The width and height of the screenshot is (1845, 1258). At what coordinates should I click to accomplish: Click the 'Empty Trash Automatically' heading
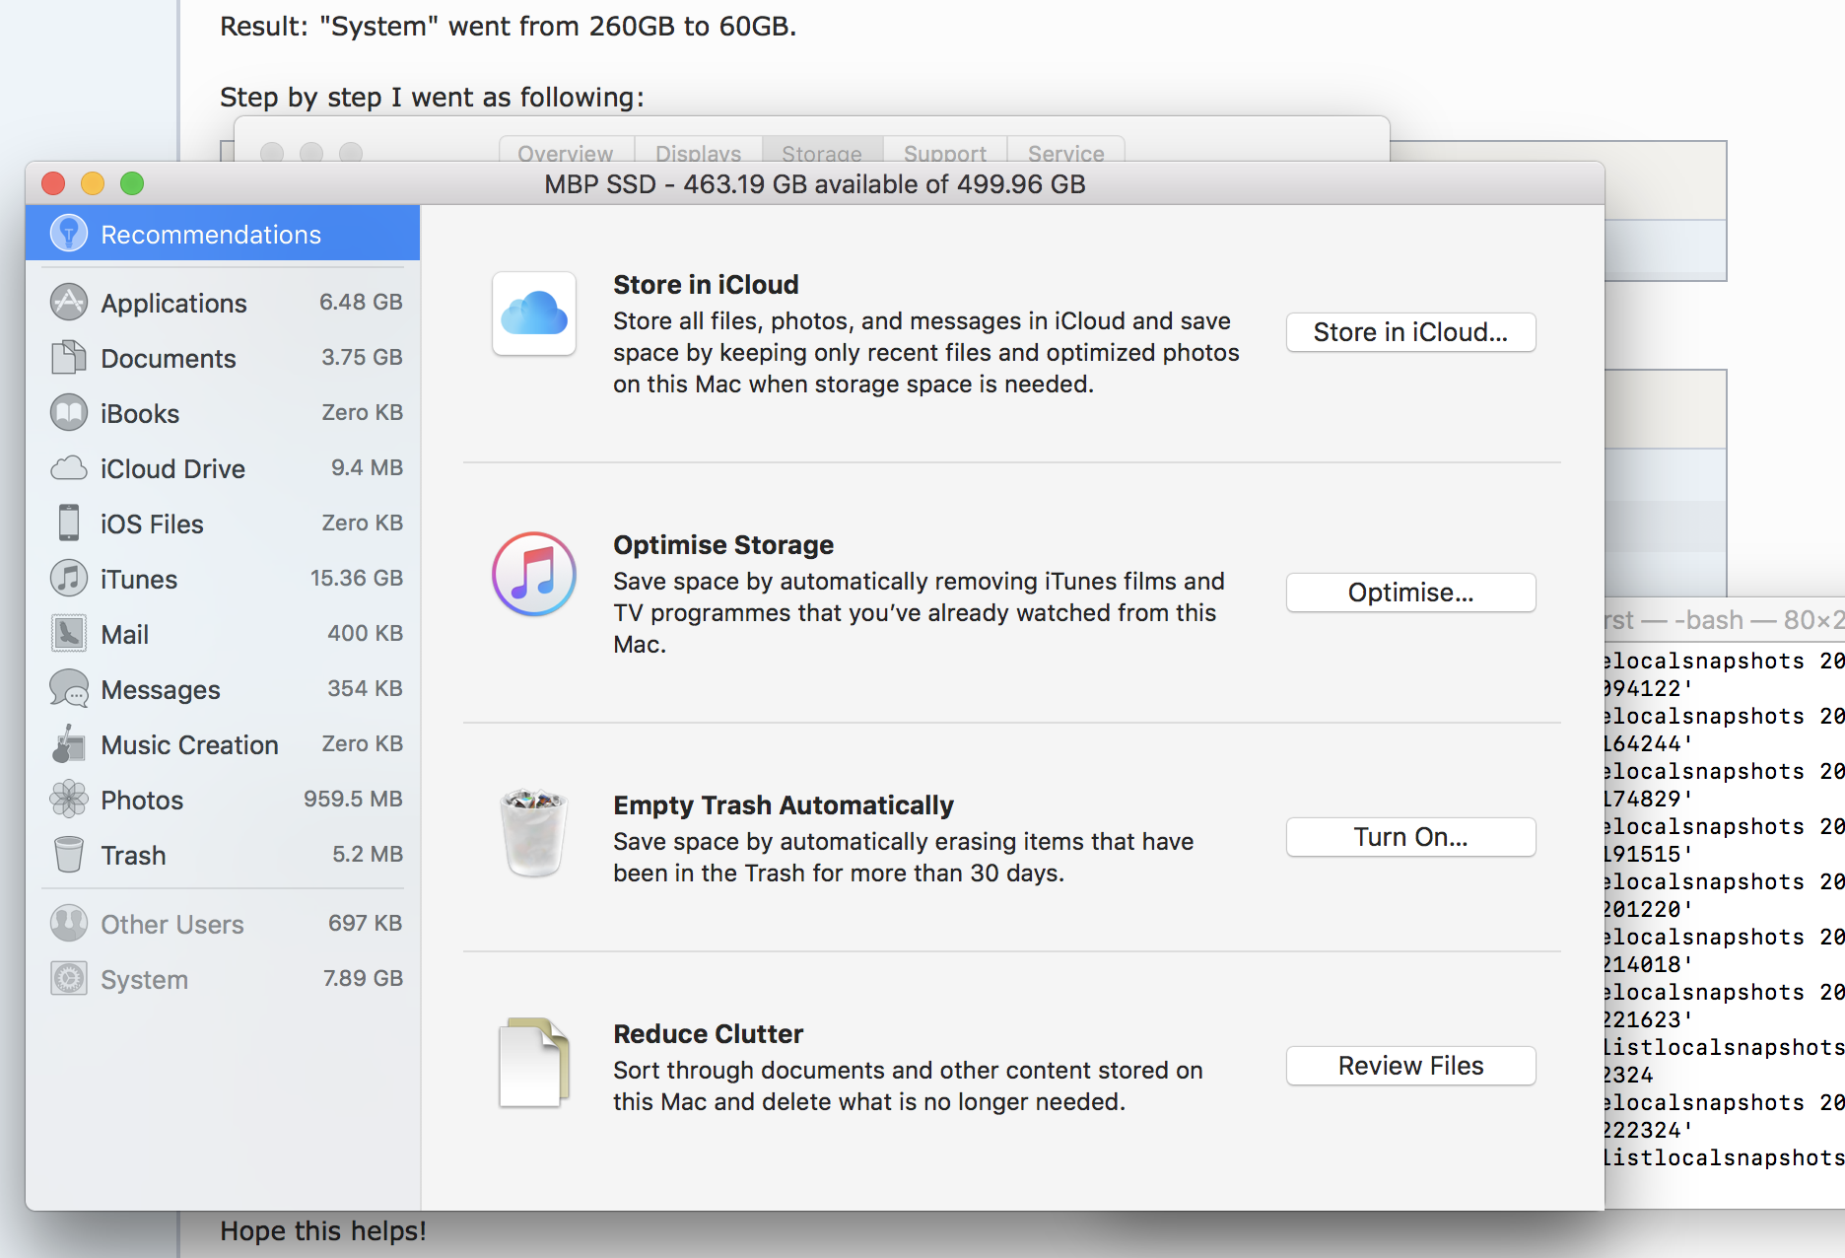tap(784, 804)
